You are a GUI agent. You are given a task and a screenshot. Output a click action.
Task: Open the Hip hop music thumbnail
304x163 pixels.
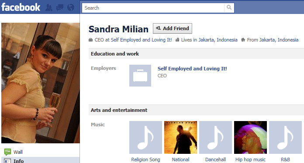click(250, 137)
